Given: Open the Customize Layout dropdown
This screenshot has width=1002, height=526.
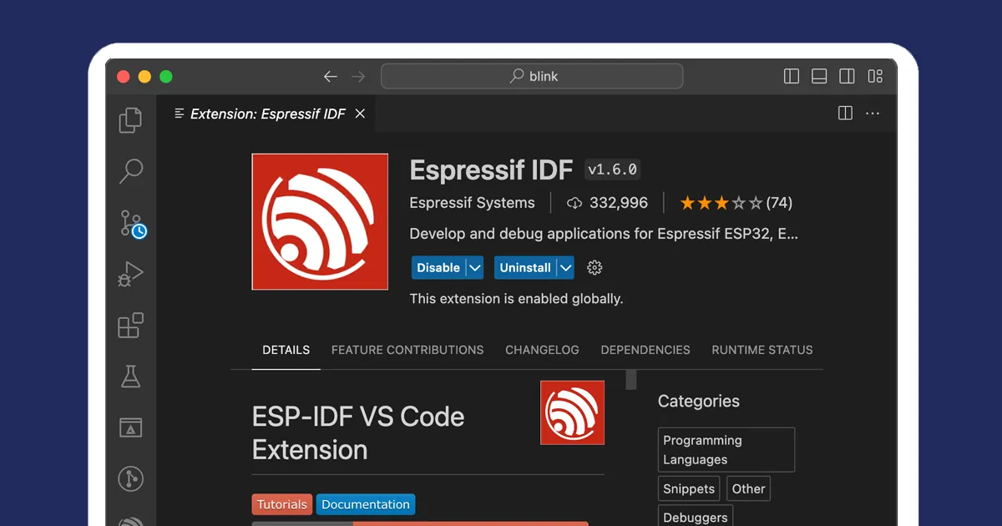Looking at the screenshot, I should click(x=875, y=76).
